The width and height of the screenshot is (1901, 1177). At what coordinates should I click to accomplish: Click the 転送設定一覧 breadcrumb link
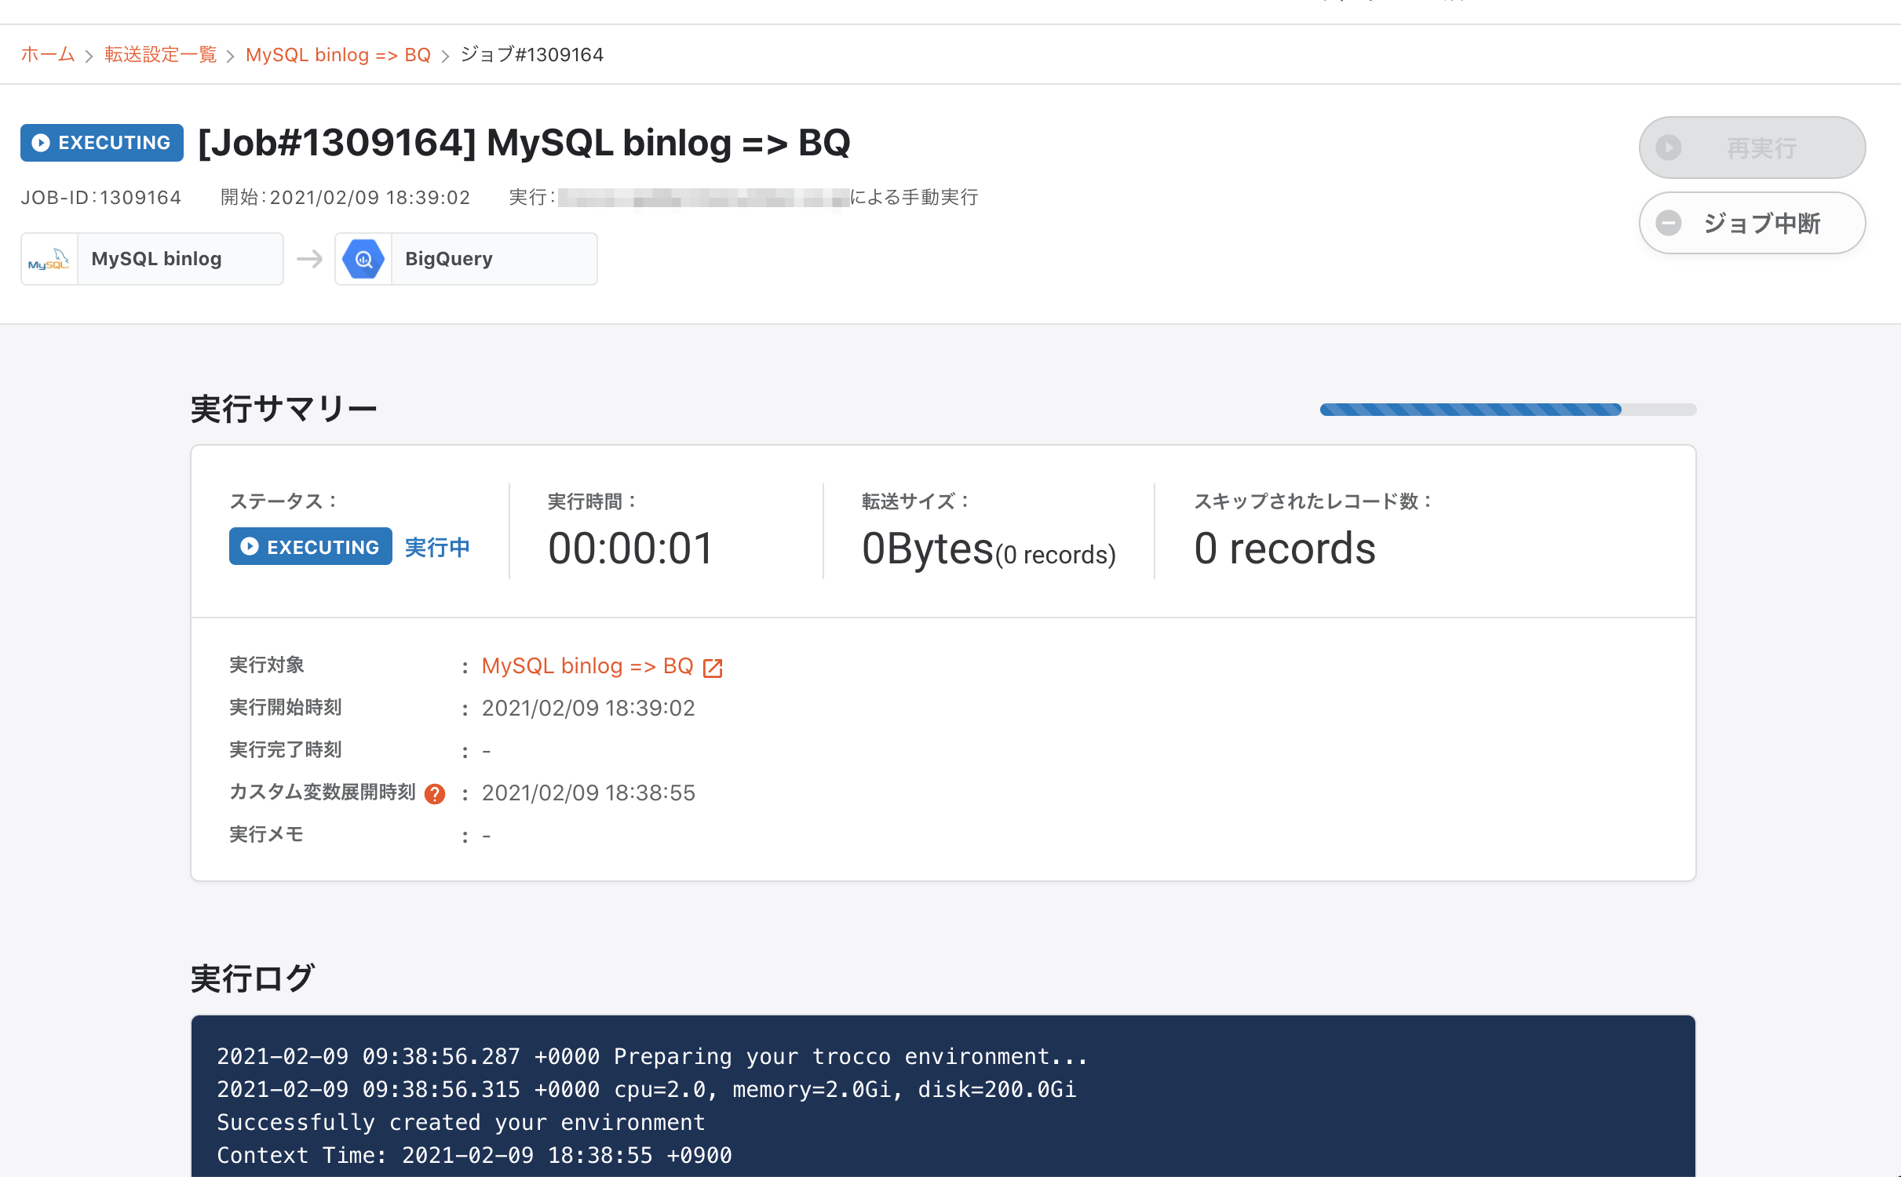point(160,54)
